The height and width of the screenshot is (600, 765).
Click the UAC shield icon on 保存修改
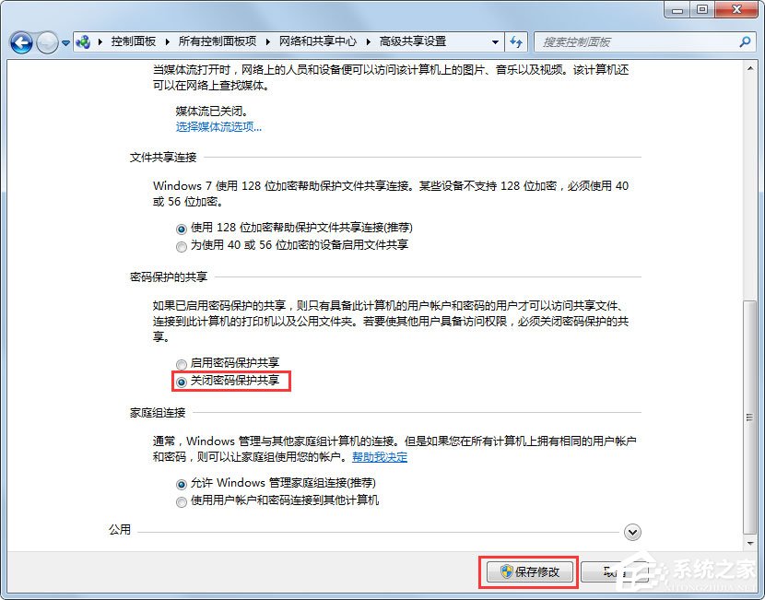click(507, 571)
